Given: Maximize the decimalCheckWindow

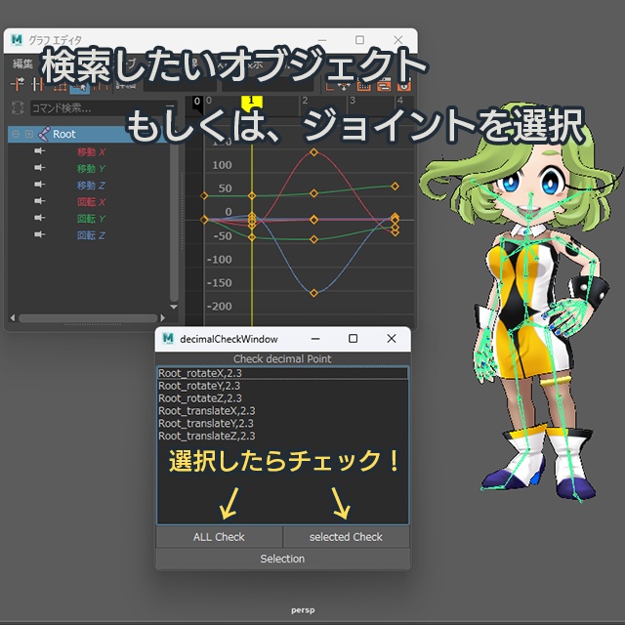Looking at the screenshot, I should point(353,339).
